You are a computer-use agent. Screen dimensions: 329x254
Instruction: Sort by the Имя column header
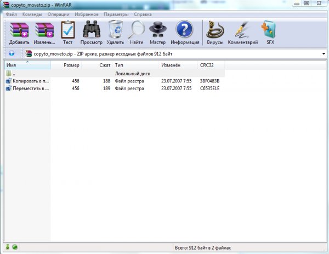pyautogui.click(x=27, y=65)
